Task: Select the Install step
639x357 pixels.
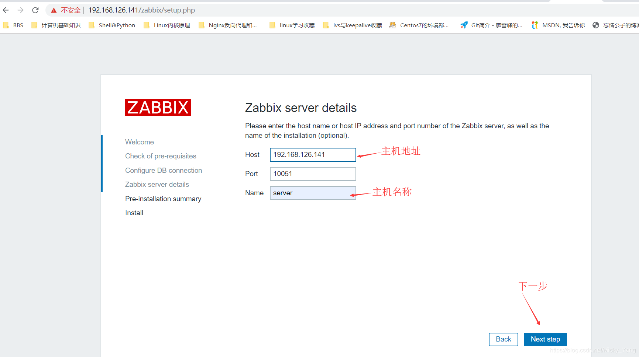Action: [134, 213]
